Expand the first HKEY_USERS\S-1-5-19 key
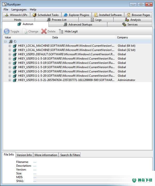 pyautogui.click(x=10, y=63)
